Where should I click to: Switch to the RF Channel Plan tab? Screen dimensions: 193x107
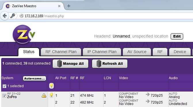[x=61, y=52]
